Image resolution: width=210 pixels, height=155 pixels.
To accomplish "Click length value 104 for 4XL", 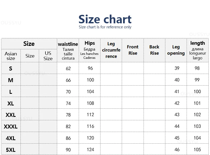I will (197, 138).
